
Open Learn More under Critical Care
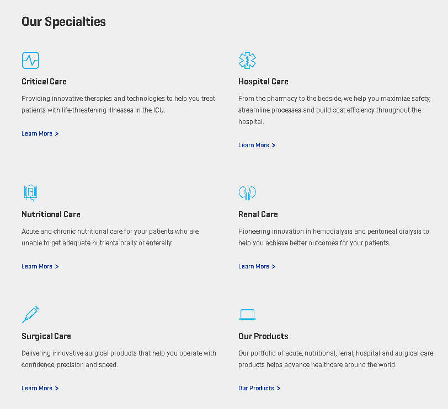click(40, 133)
